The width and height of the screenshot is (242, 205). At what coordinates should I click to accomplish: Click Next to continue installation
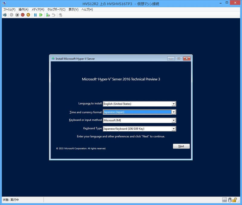(181, 146)
